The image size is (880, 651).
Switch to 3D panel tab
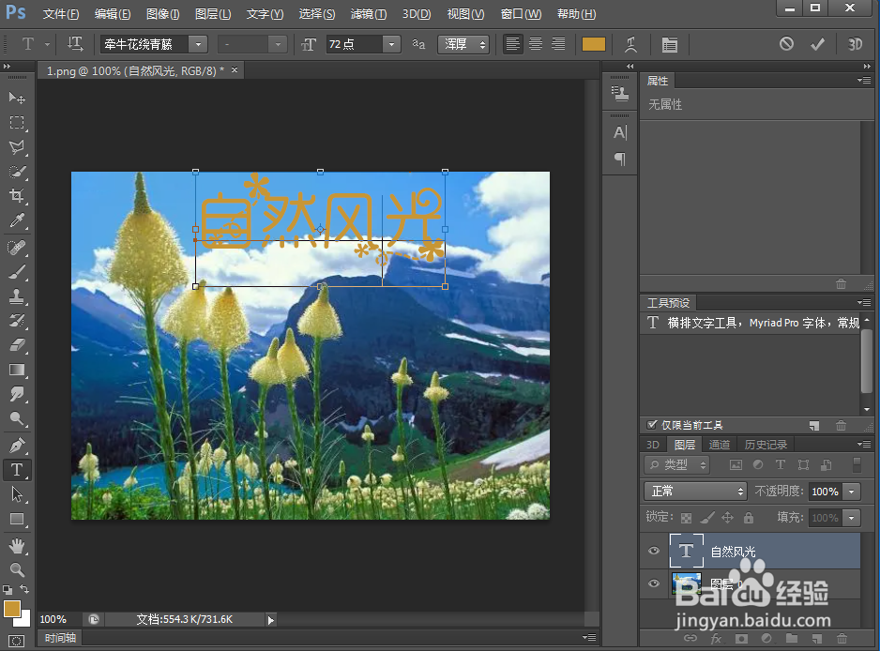(653, 445)
